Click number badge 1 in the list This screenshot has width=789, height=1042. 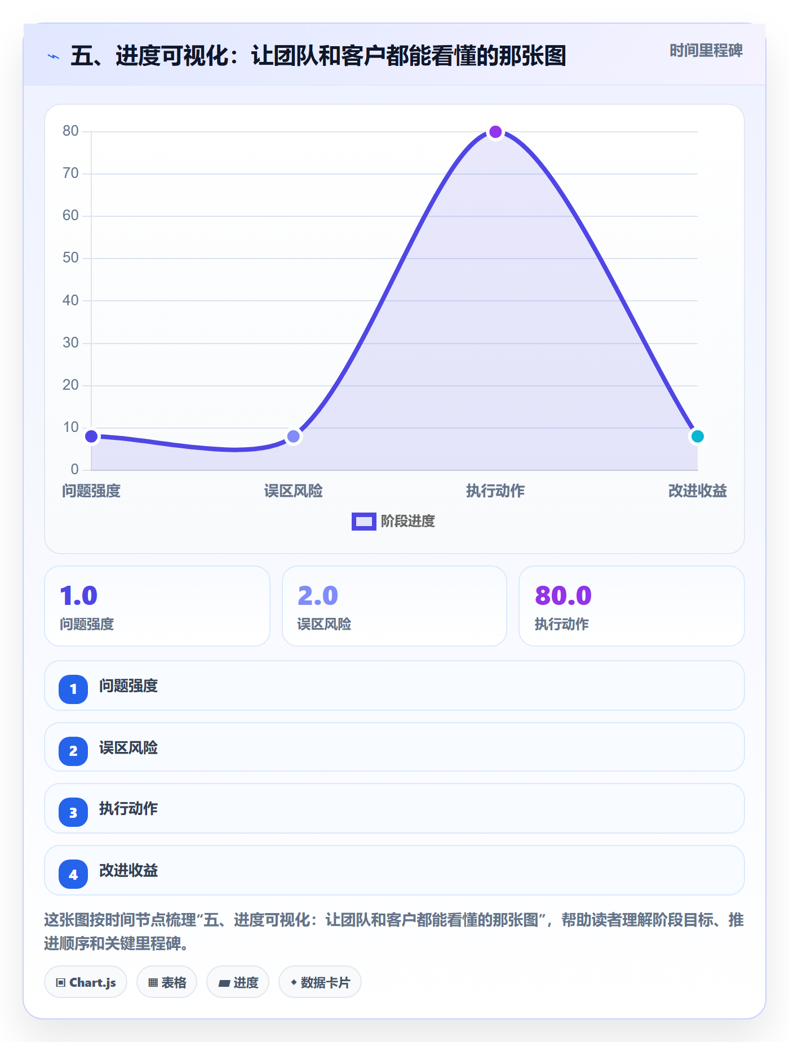pyautogui.click(x=73, y=689)
